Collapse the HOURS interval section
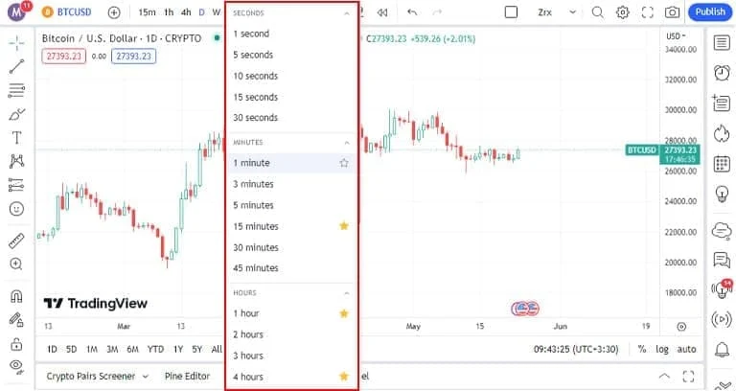 (x=346, y=293)
